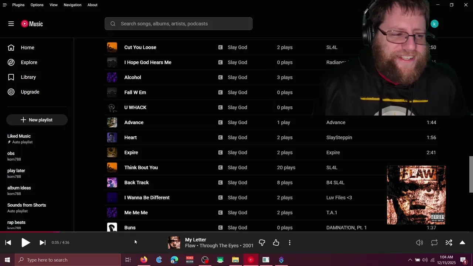Open the account avatar menu
Viewport: 473px width, 266px height.
[x=435, y=24]
